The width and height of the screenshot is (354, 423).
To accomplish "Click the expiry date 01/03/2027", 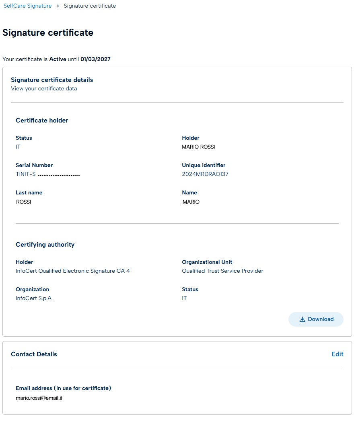I will tap(95, 59).
